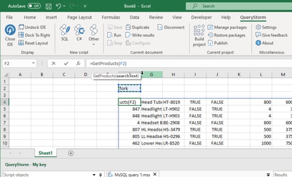
Task: Select row 7 header
Action: pyautogui.click(x=5, y=123)
